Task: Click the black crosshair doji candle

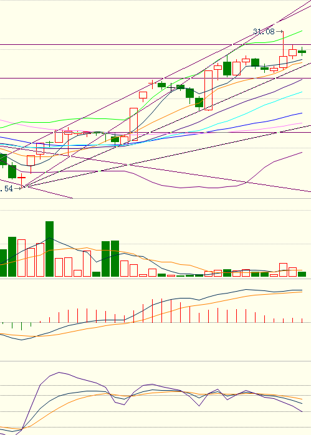Action: coord(171,88)
